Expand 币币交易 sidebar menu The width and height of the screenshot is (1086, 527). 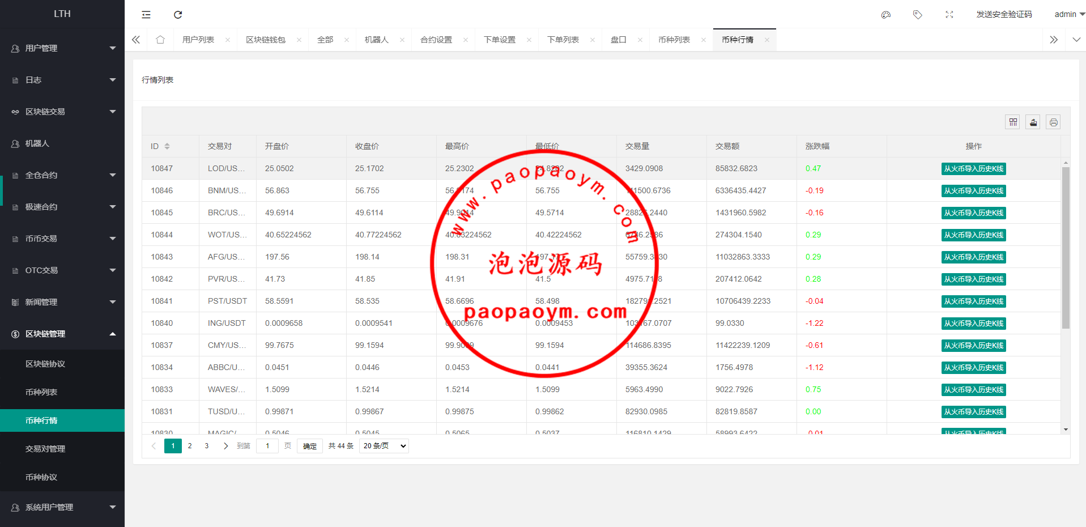pos(62,239)
